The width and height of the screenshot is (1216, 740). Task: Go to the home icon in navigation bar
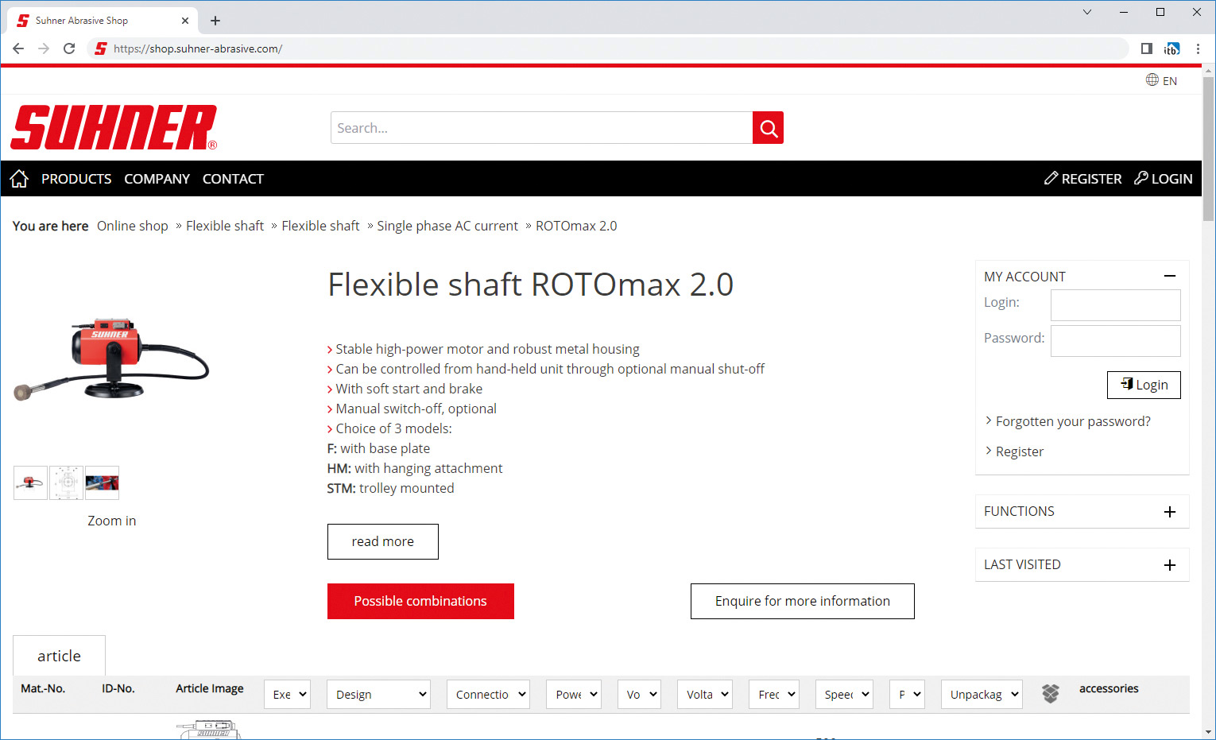click(x=19, y=179)
